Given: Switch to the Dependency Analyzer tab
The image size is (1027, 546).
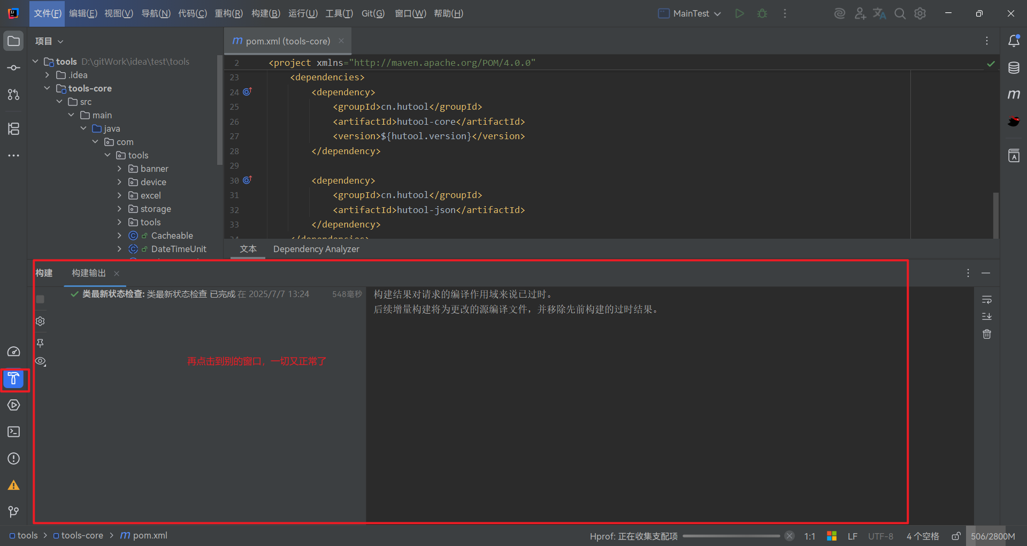Looking at the screenshot, I should click(x=316, y=249).
